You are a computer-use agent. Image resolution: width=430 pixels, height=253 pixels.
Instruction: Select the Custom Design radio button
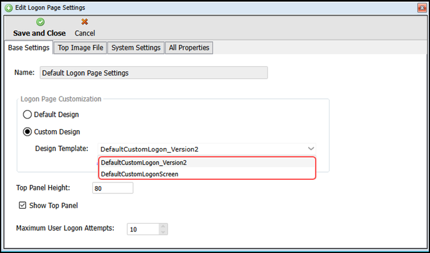[x=27, y=131]
